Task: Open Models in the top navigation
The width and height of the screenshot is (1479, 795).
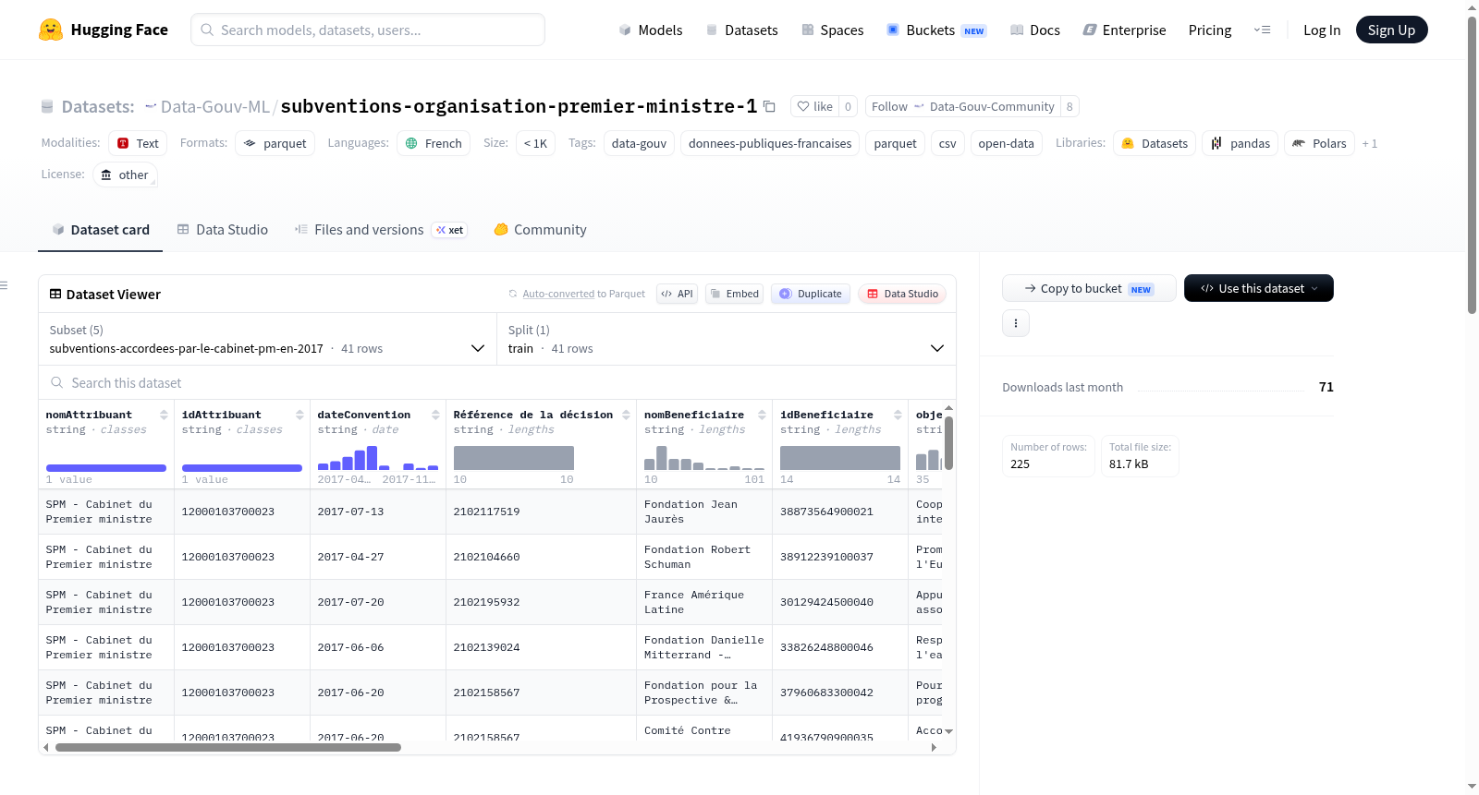Action: click(651, 30)
